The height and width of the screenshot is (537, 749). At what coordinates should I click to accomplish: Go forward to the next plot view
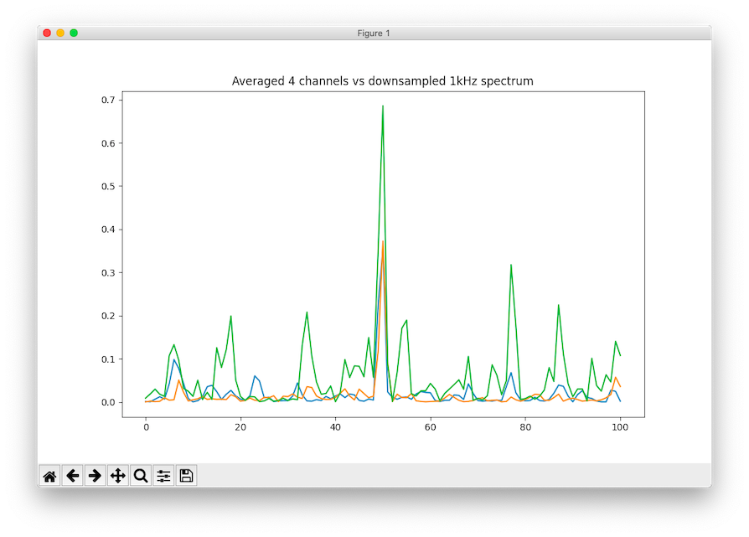point(95,476)
